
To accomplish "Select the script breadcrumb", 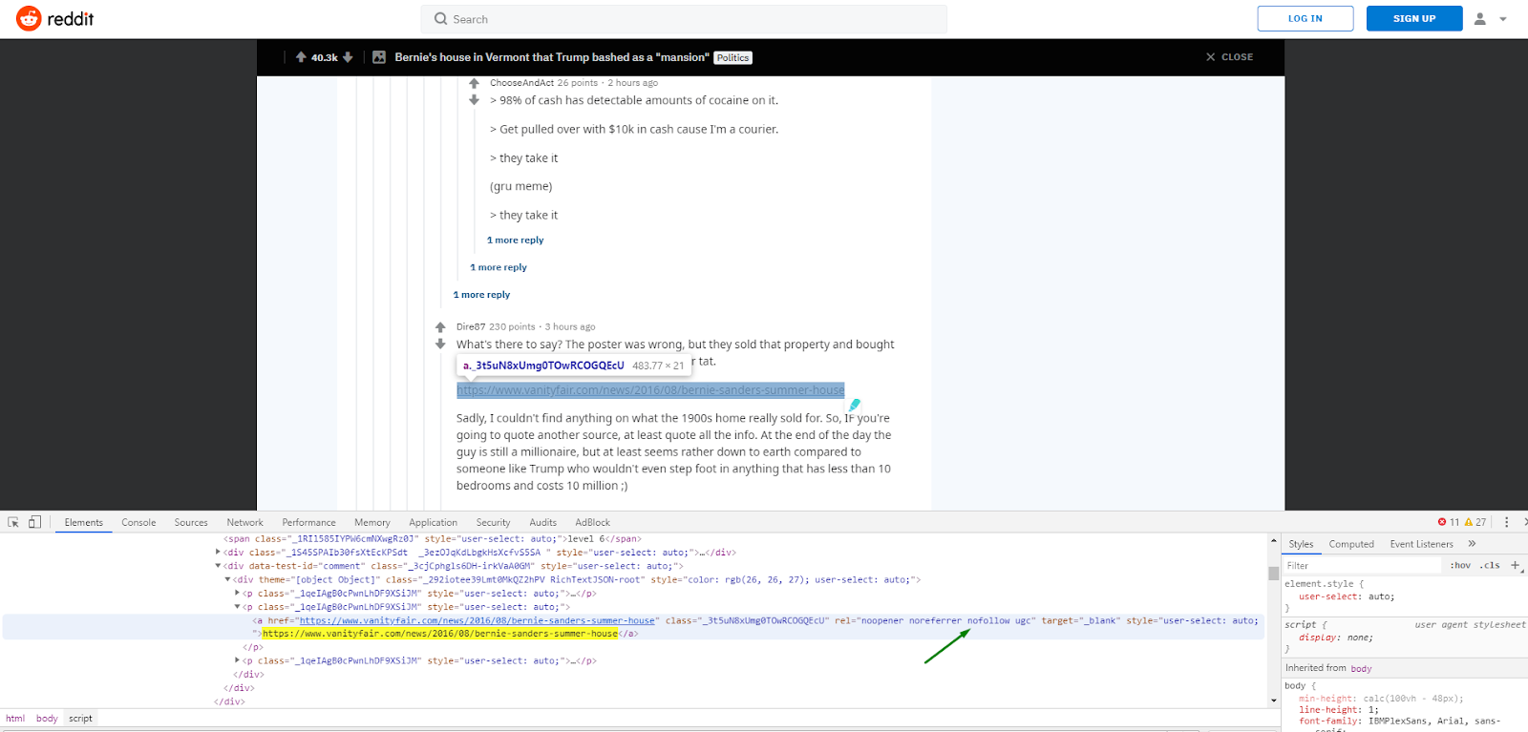I will click(x=81, y=719).
